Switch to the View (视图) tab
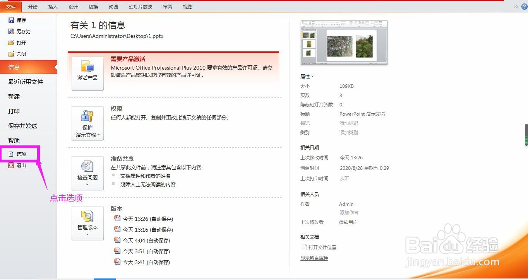The width and height of the screenshot is (528, 280). click(188, 7)
